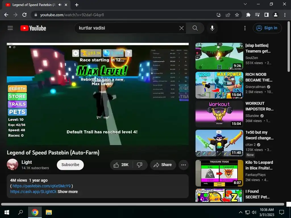Open the notification center icon

click(282, 212)
